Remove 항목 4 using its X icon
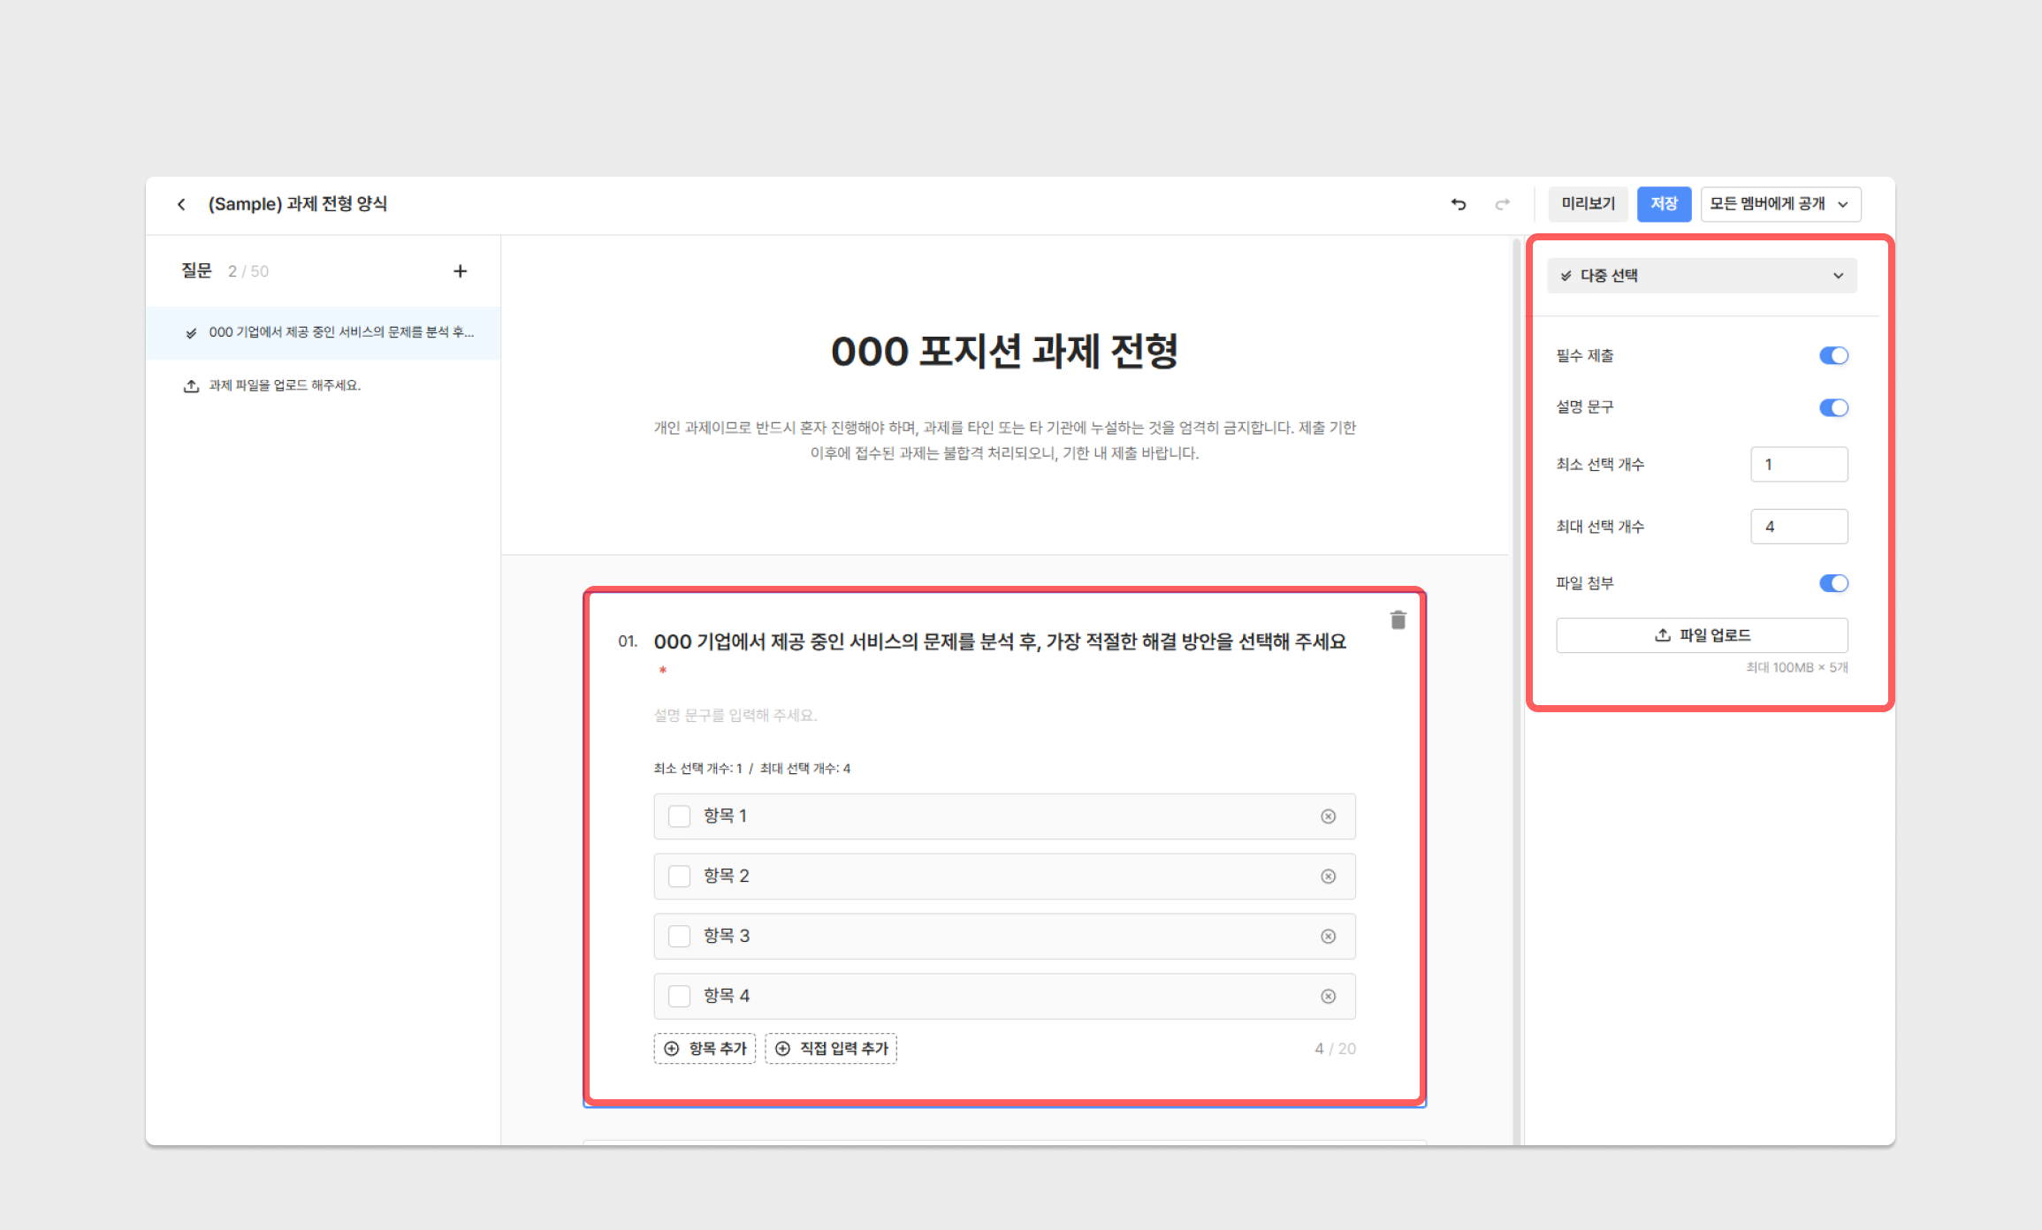Viewport: 2042px width, 1230px height. tap(1328, 997)
